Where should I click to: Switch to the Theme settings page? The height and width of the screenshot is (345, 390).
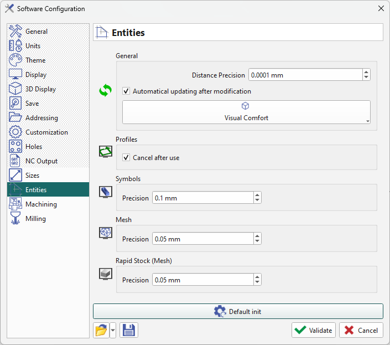coord(35,60)
